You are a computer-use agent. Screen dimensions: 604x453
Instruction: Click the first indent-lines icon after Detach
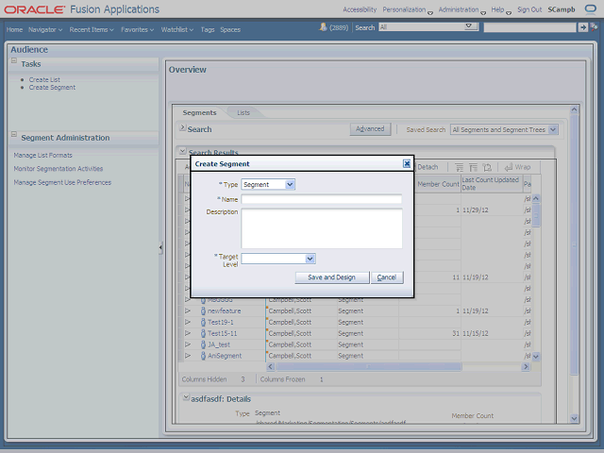coord(459,167)
